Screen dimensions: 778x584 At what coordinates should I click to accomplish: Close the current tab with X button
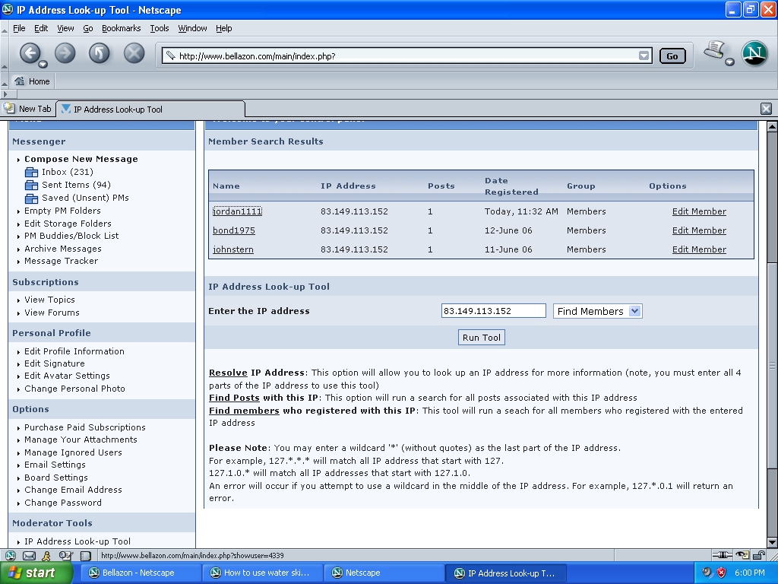(766, 109)
